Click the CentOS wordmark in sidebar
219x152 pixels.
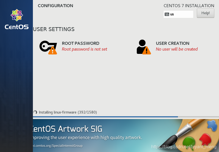17,27
